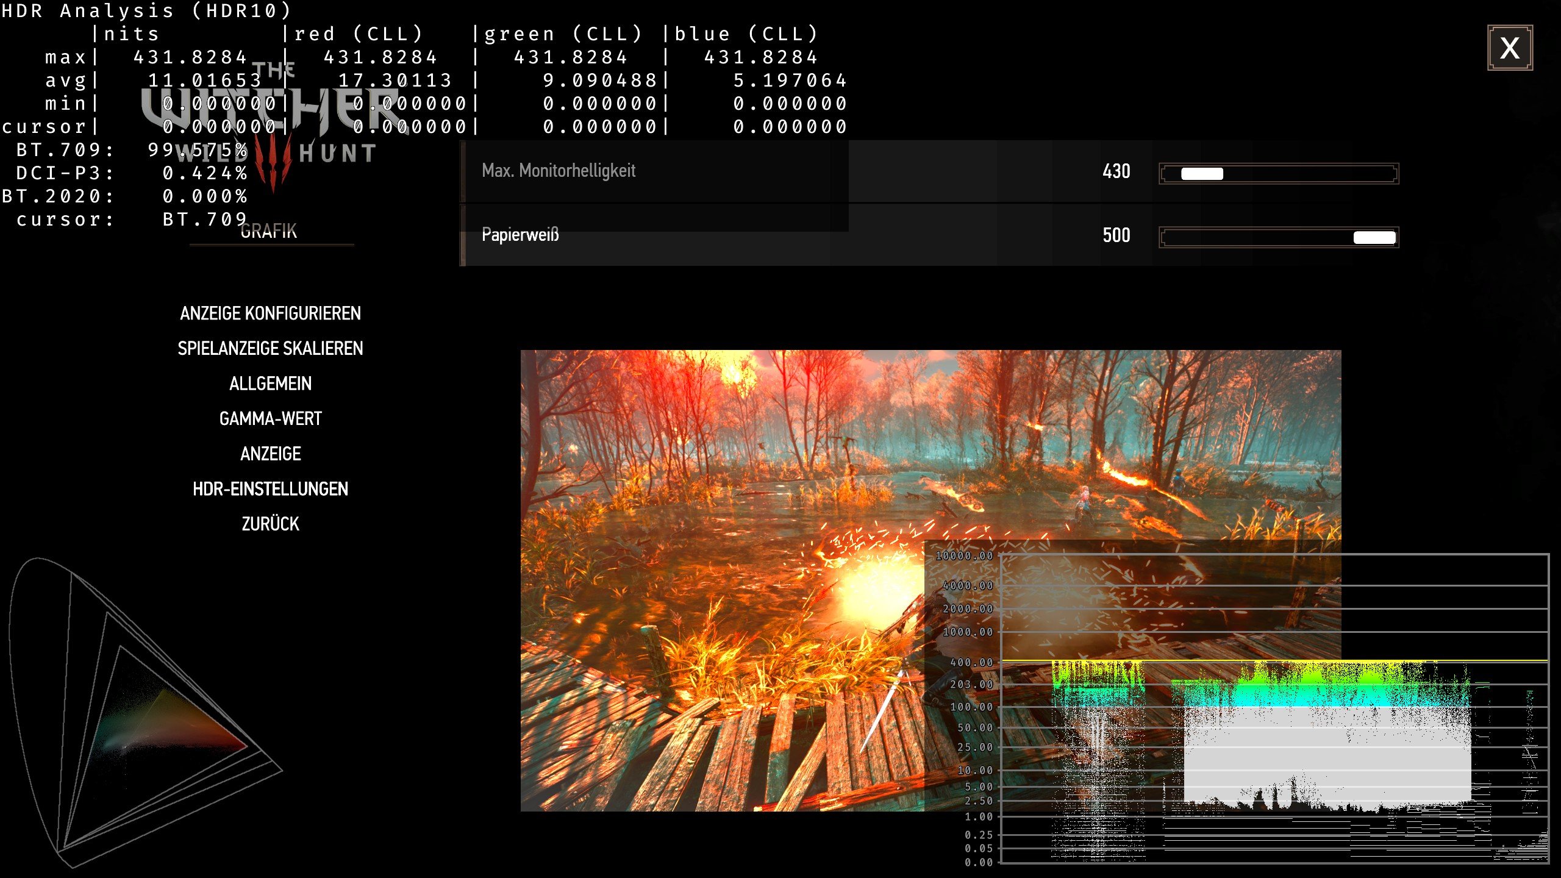
Task: Choose HDR-EINSTELLUNGEN in the menu
Action: click(270, 489)
